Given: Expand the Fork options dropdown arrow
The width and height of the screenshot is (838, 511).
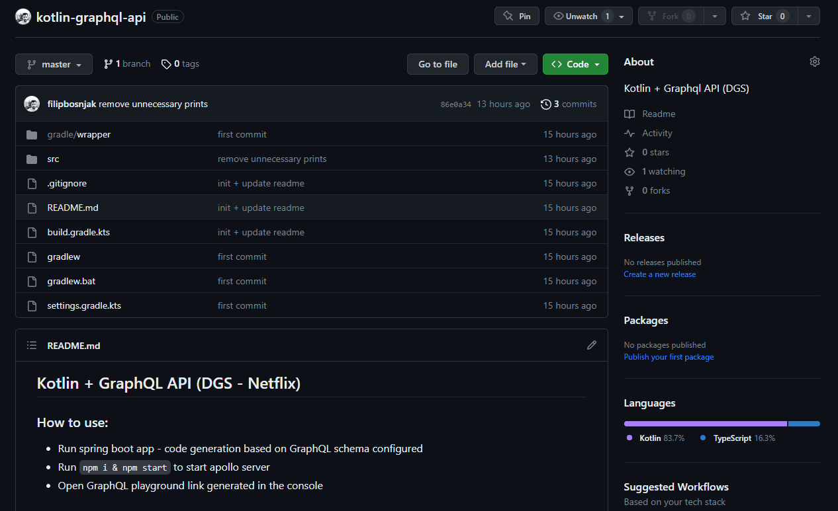Looking at the screenshot, I should click(x=715, y=16).
